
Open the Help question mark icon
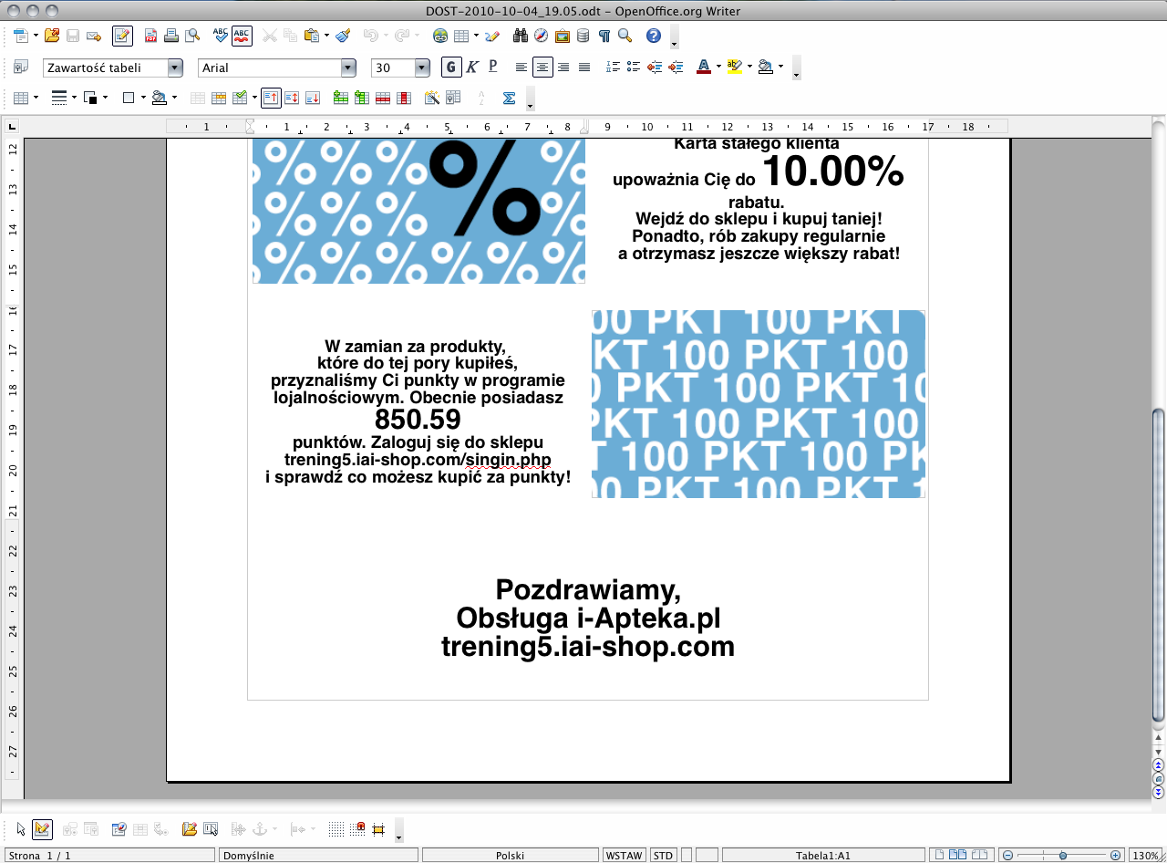point(653,36)
